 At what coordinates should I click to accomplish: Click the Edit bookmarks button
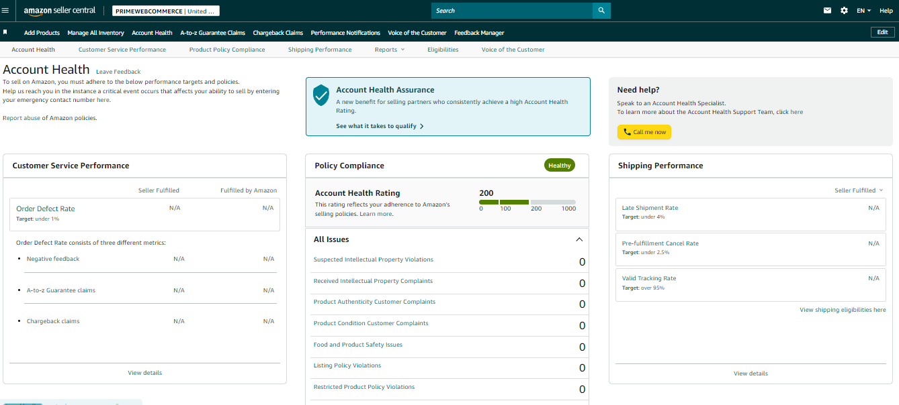[x=883, y=32]
